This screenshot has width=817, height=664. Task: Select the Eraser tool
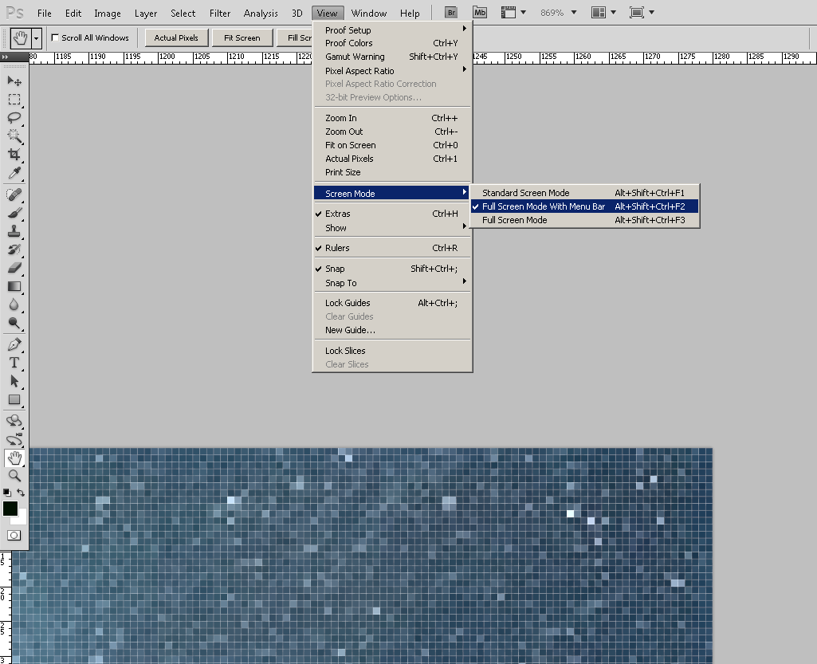click(14, 268)
